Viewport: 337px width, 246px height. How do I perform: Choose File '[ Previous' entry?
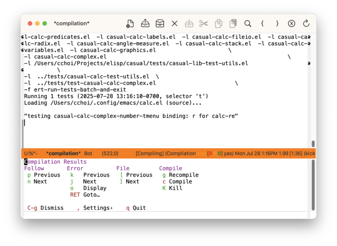point(136,175)
